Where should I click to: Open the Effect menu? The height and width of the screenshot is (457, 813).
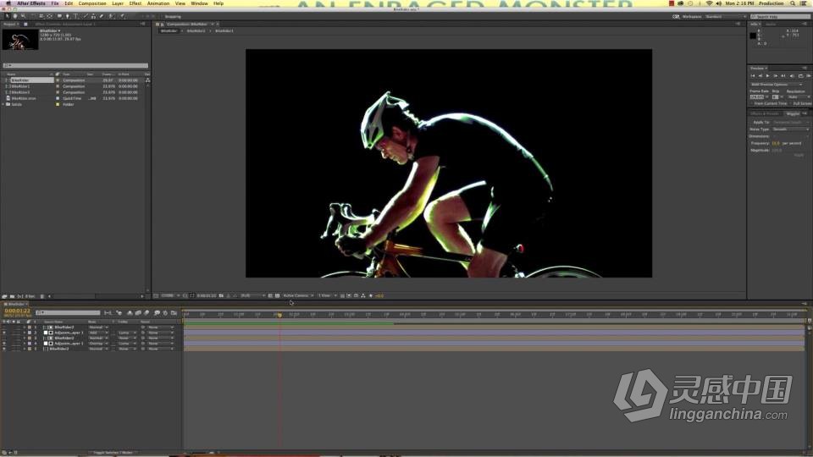tap(135, 3)
